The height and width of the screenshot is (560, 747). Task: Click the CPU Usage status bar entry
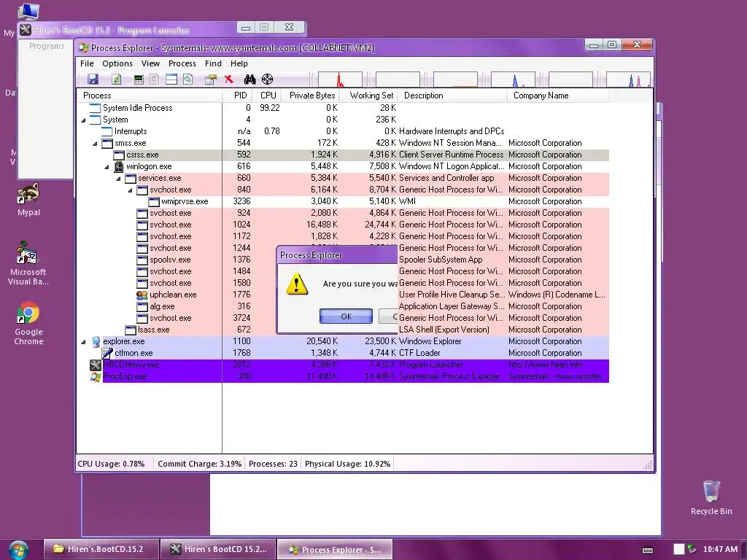click(111, 464)
